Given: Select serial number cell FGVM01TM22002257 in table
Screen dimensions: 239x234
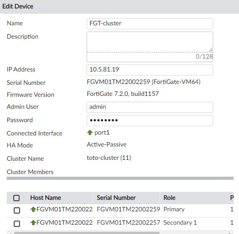Looking at the screenshot, I should 128,222.
